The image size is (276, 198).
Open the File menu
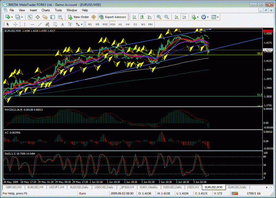tap(12, 10)
